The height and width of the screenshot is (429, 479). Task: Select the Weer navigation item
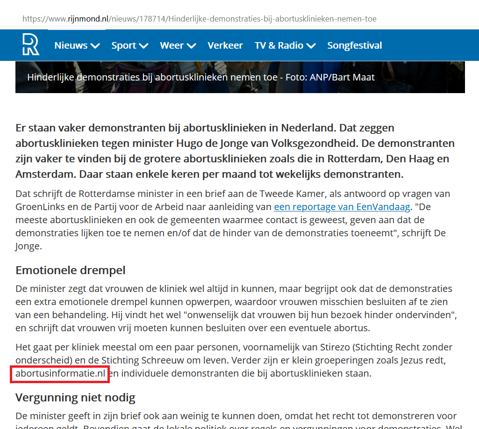[x=172, y=45]
